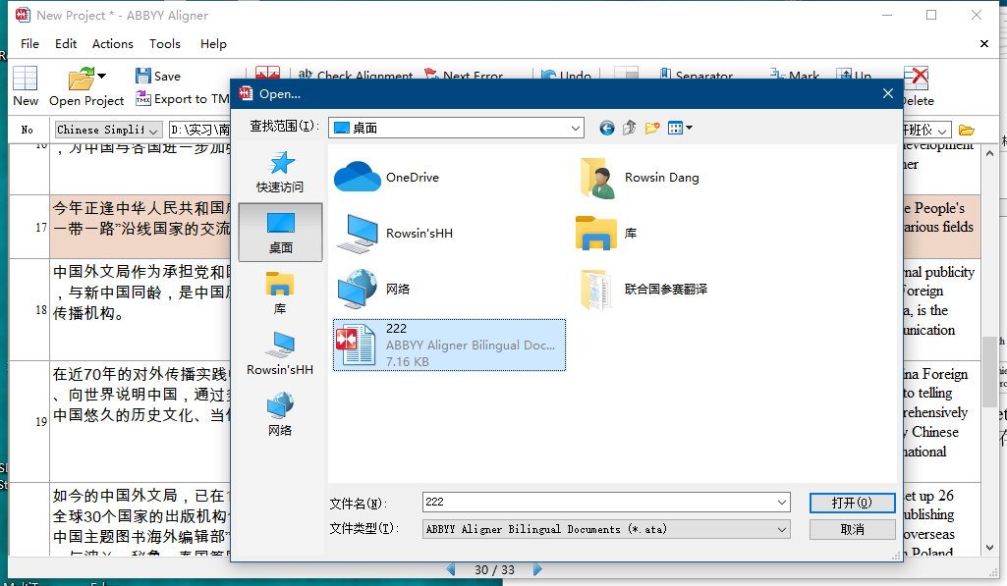Select the 网络 network item in list
1007x586 pixels.
coord(373,289)
